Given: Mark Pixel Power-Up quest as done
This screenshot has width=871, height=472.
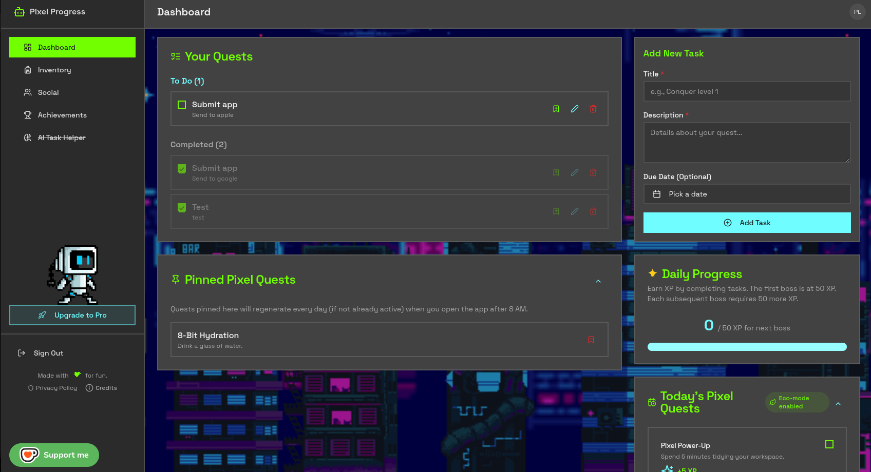Looking at the screenshot, I should coord(829,444).
